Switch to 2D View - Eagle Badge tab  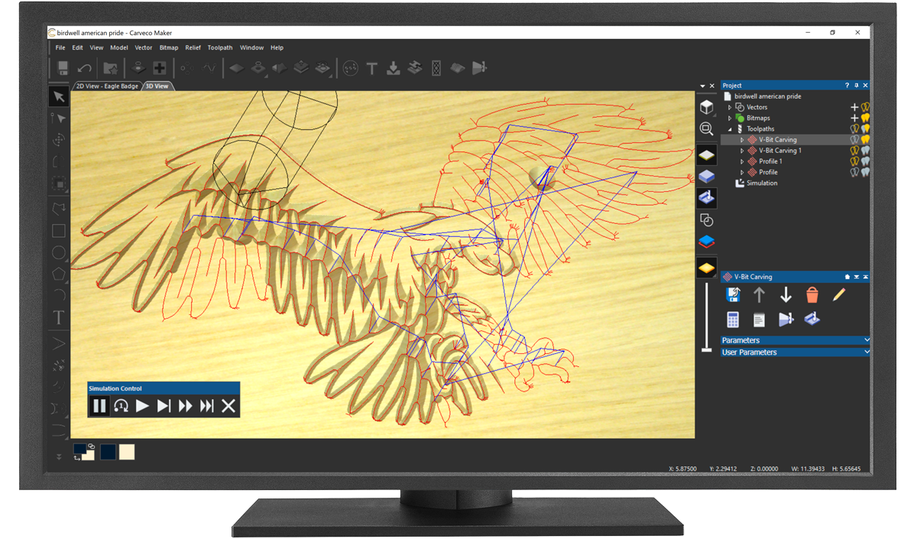[x=107, y=86]
